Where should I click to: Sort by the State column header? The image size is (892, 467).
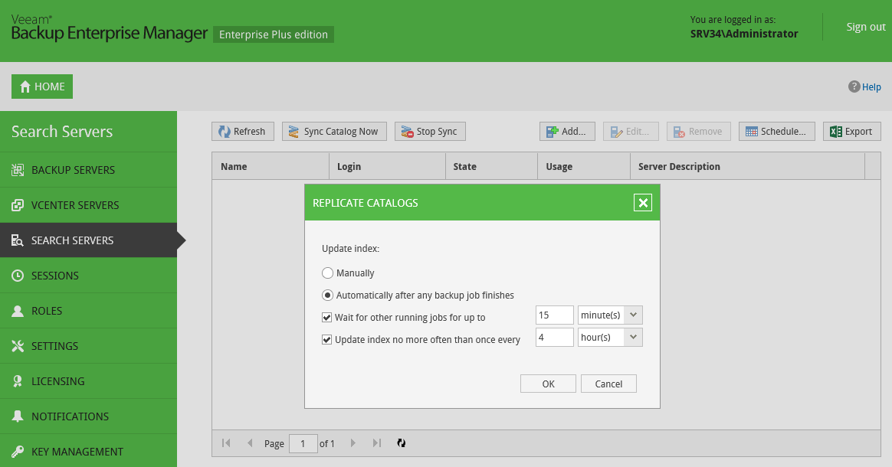coord(491,166)
